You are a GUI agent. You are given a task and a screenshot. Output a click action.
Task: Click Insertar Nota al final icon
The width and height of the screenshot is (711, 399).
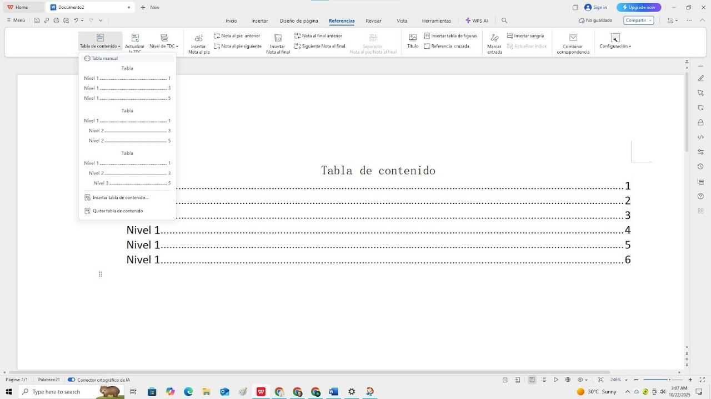click(x=278, y=38)
